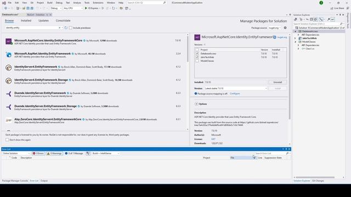Toggle the 0 of 1 Message filter
Image resolution: width=351 pixels, height=197 pixels.
(74, 153)
